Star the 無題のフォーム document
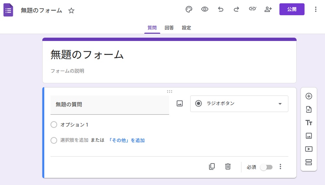 71,11
